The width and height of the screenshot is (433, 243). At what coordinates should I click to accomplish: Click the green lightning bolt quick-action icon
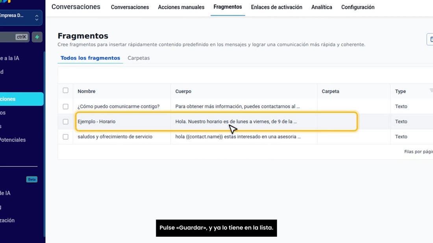(x=37, y=37)
